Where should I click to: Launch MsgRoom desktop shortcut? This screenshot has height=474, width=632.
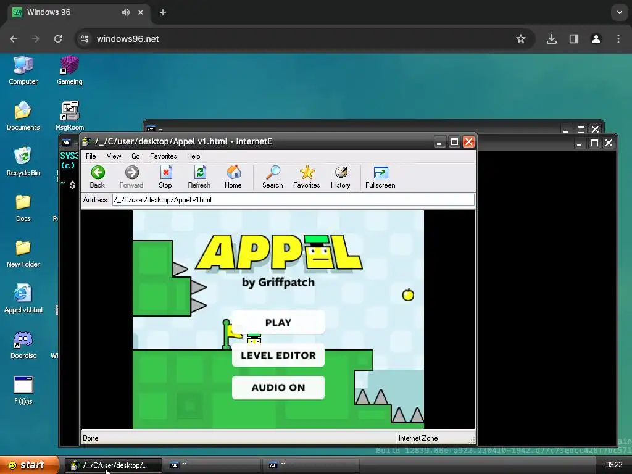pyautogui.click(x=69, y=116)
